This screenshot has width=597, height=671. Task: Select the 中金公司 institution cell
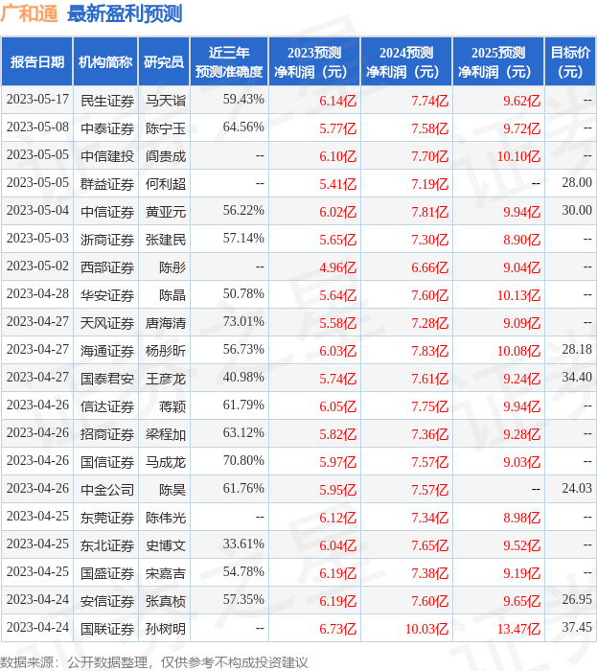point(106,489)
